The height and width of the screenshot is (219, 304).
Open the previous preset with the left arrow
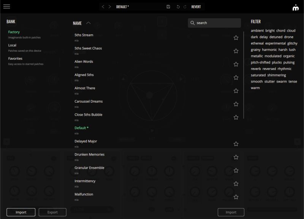point(103,6)
